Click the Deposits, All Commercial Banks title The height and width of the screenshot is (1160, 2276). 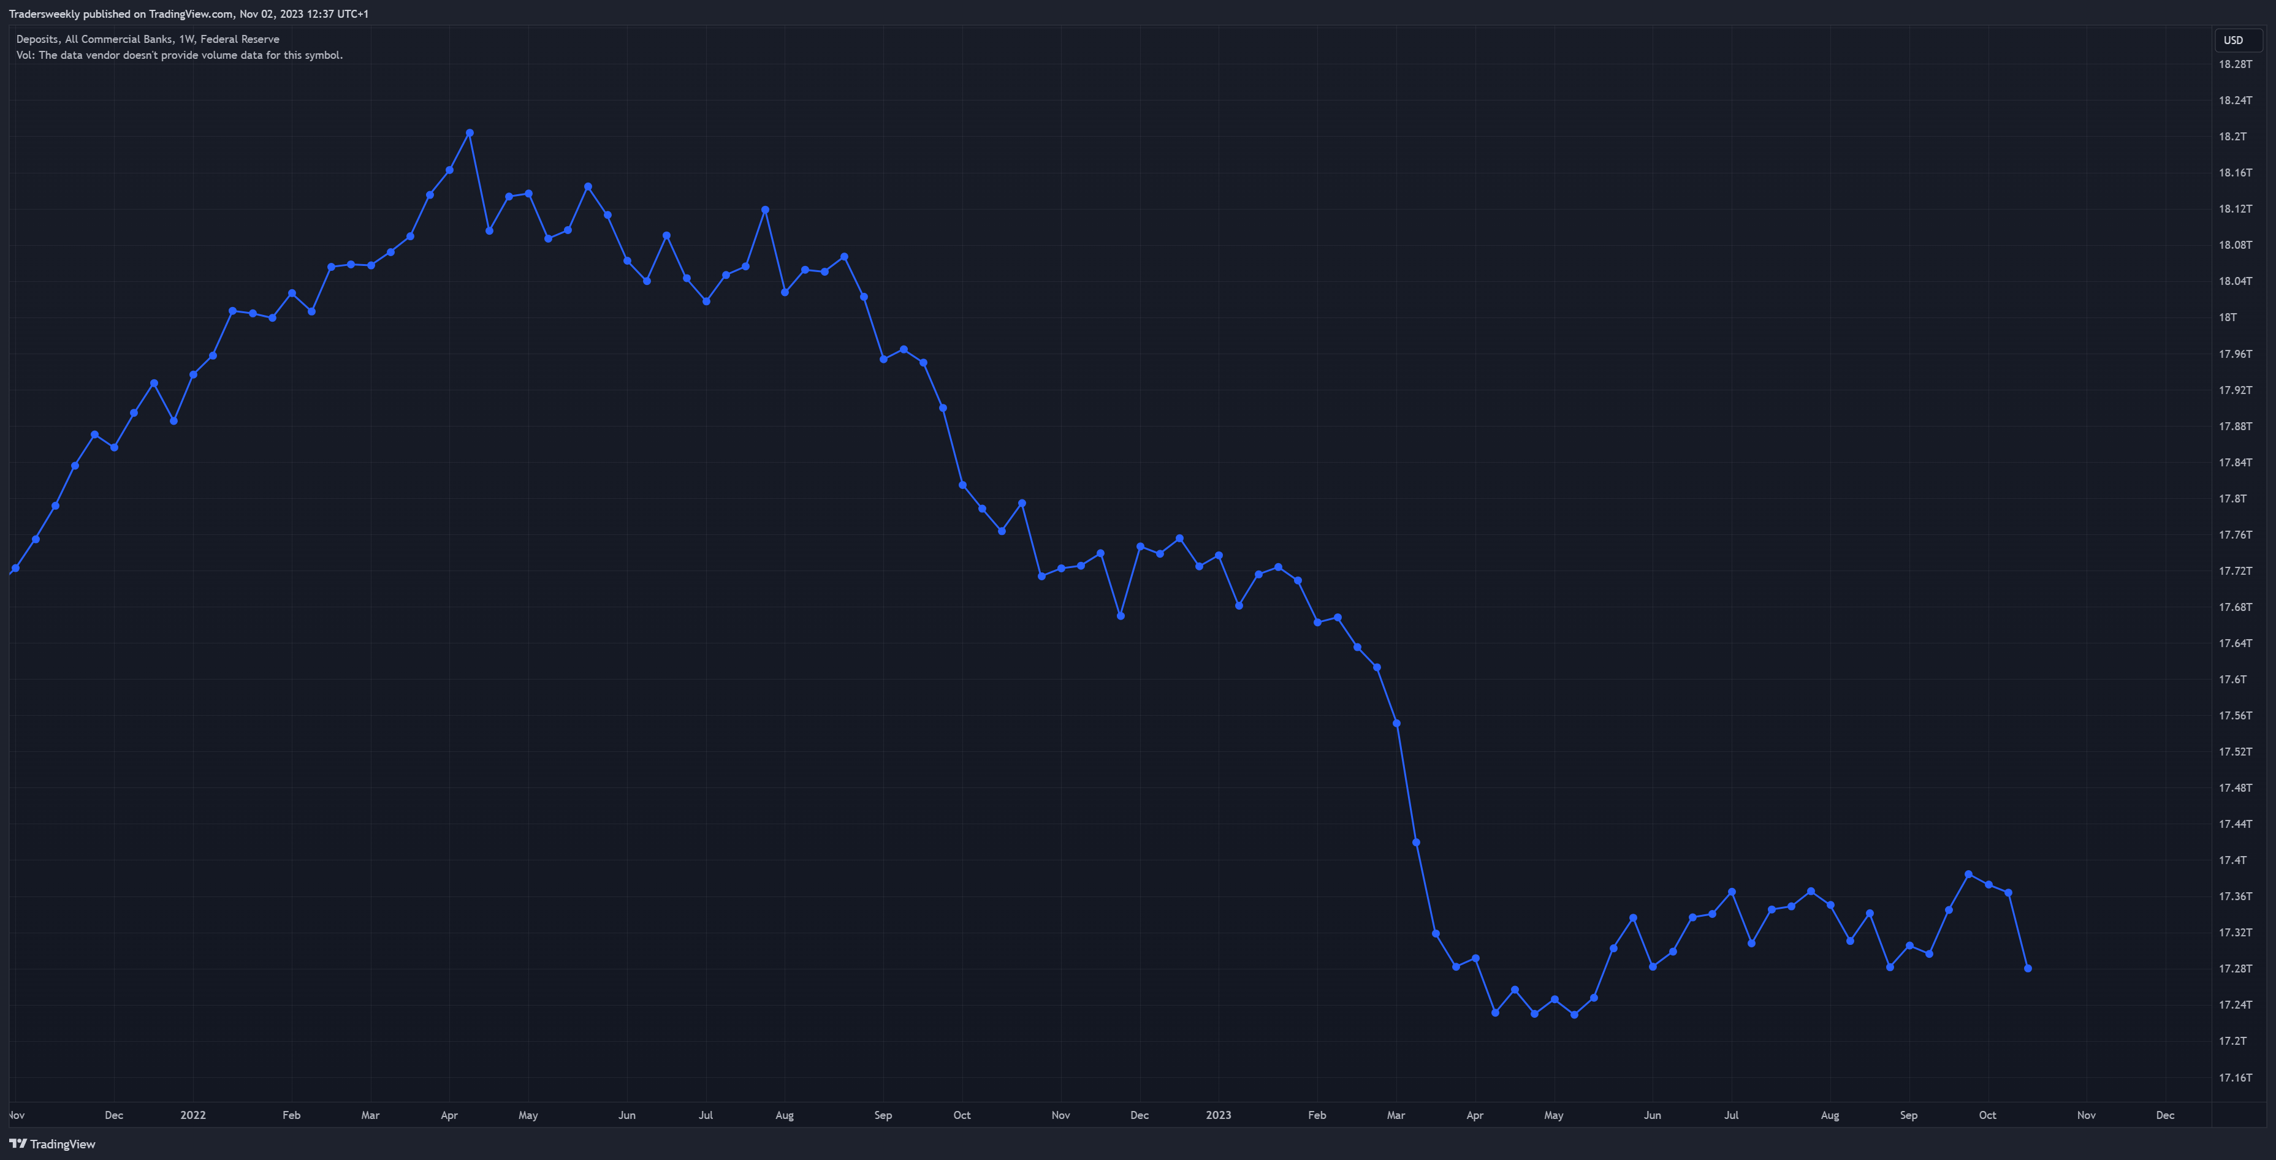point(148,39)
